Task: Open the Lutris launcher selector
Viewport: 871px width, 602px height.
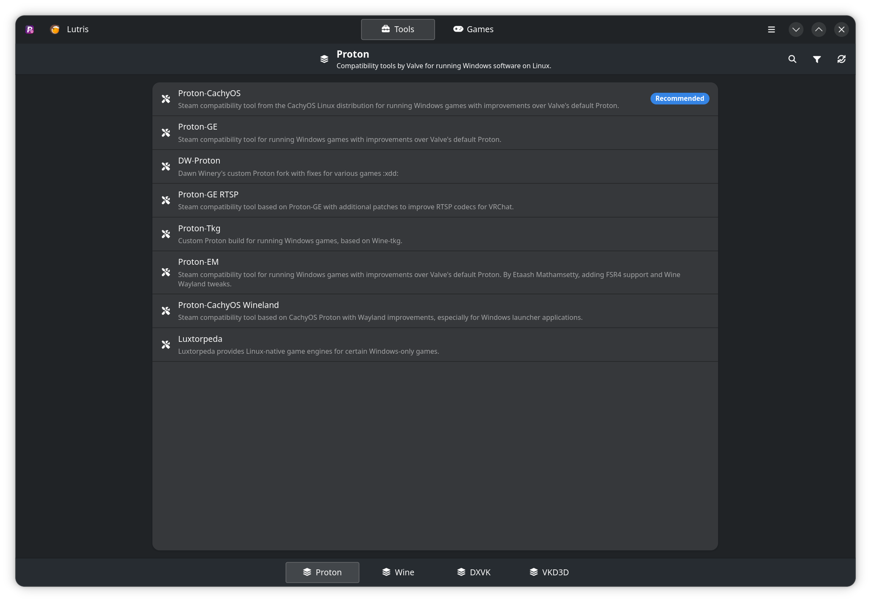Action: click(69, 29)
